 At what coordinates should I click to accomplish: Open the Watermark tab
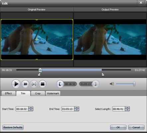click(x=53, y=93)
